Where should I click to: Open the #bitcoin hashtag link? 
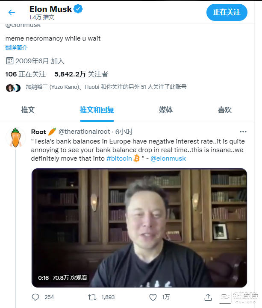click(119, 158)
